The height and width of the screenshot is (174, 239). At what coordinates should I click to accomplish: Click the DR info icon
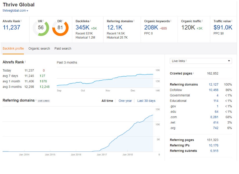tap(63, 21)
